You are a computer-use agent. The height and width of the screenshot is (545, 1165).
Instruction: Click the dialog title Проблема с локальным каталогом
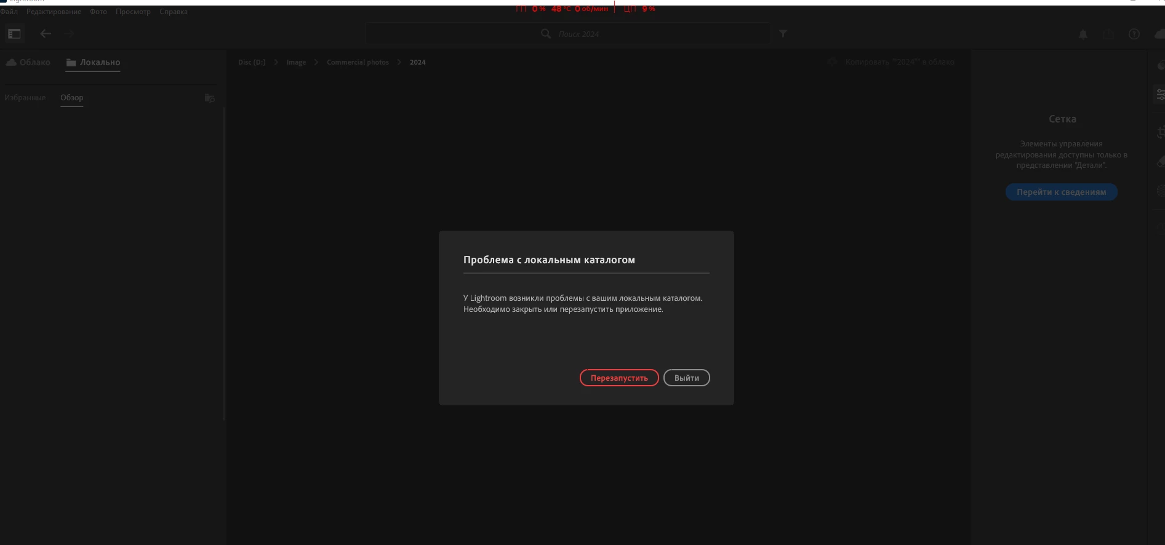point(549,260)
